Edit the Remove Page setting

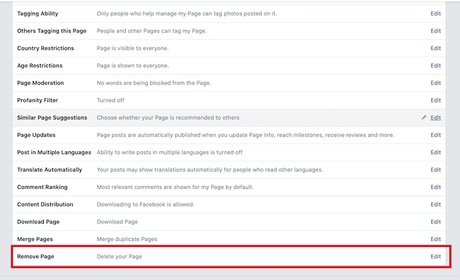[x=436, y=256]
